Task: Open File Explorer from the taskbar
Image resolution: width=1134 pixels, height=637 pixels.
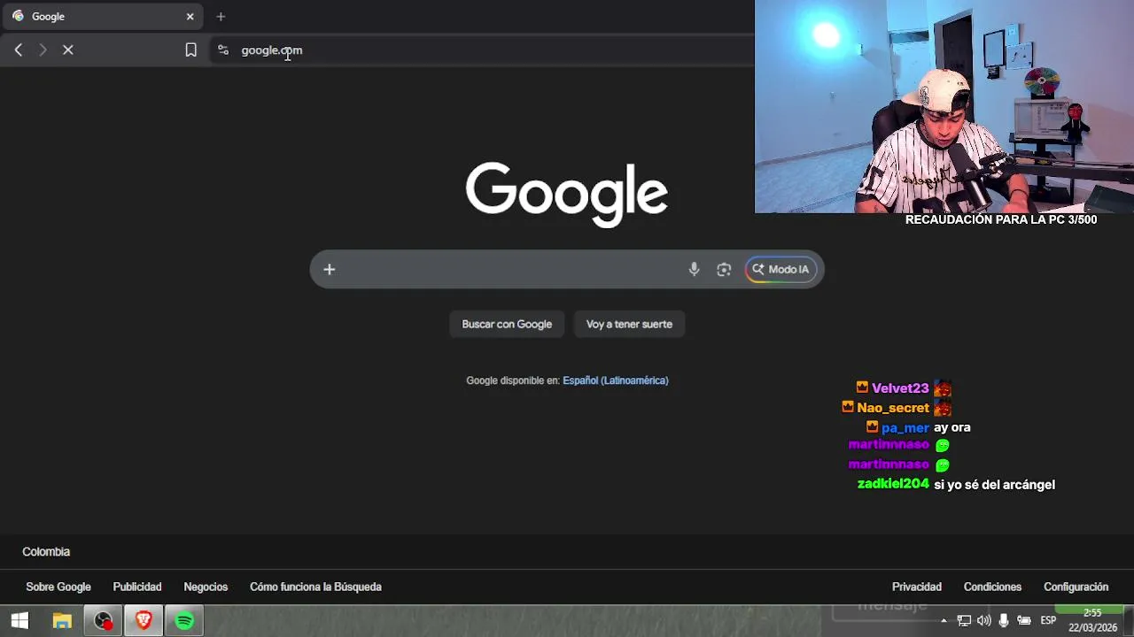Action: tap(62, 621)
